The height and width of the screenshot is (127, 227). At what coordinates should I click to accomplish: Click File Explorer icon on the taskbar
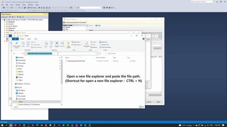click(x=11, y=125)
